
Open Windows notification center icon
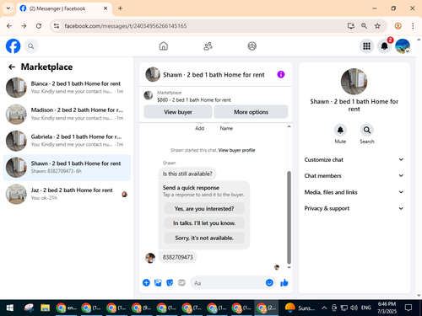(x=408, y=308)
